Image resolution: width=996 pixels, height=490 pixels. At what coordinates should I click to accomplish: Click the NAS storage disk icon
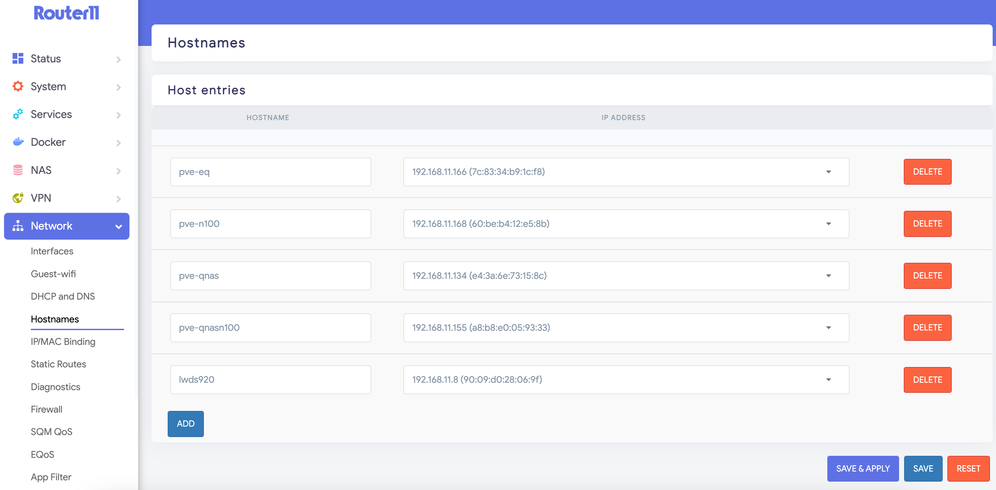point(18,170)
